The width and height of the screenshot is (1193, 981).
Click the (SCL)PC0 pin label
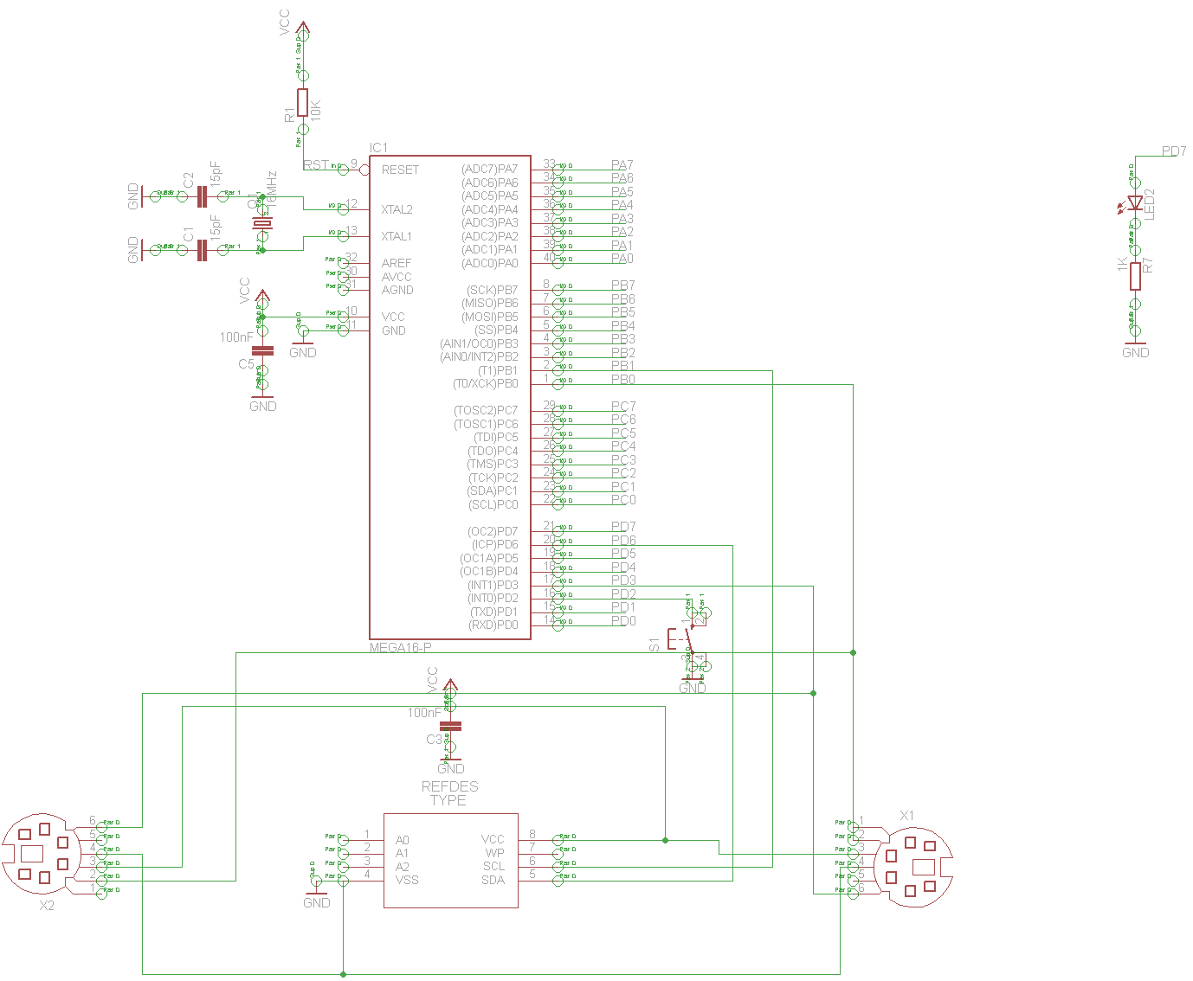tap(493, 504)
